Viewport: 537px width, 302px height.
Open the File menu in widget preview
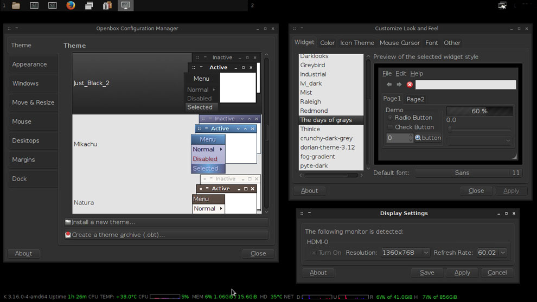[387, 74]
